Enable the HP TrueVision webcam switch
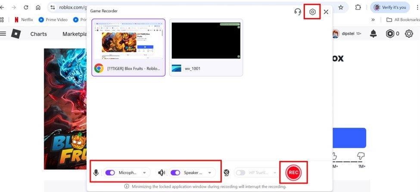420x192 pixels. 240,173
